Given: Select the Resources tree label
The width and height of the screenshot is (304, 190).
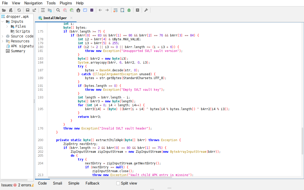Looking at the screenshot, I should [20, 41].
